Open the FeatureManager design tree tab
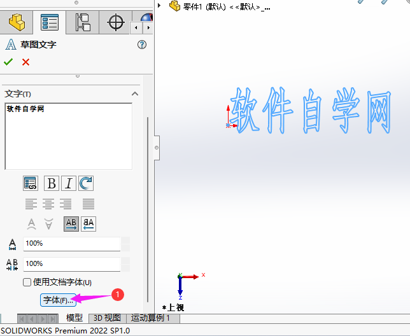The width and height of the screenshot is (410, 336). coord(17,22)
